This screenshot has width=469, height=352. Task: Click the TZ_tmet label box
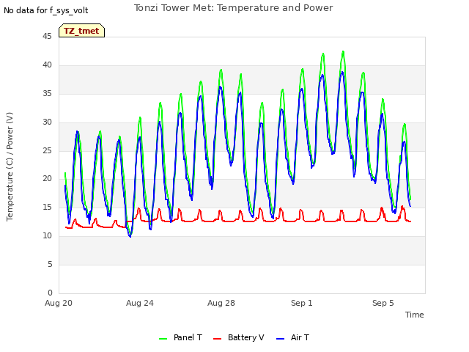coord(81,31)
